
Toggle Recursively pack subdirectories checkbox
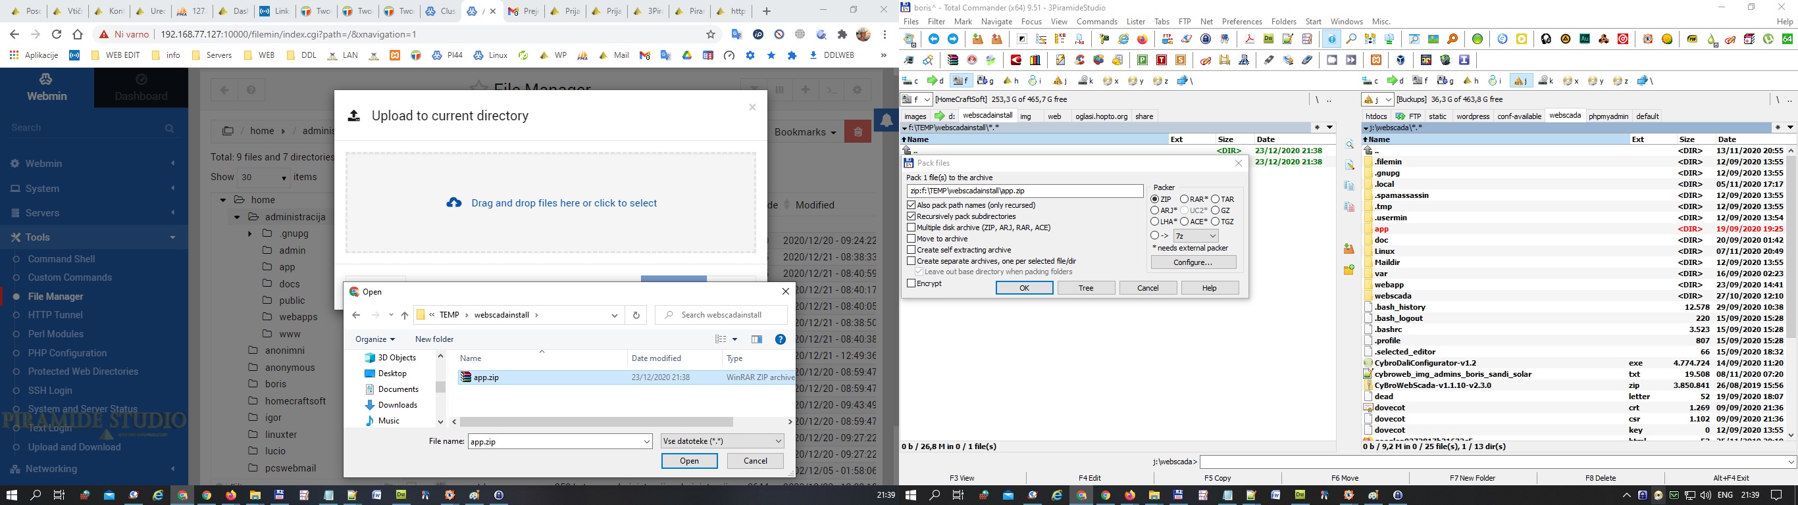coord(911,216)
